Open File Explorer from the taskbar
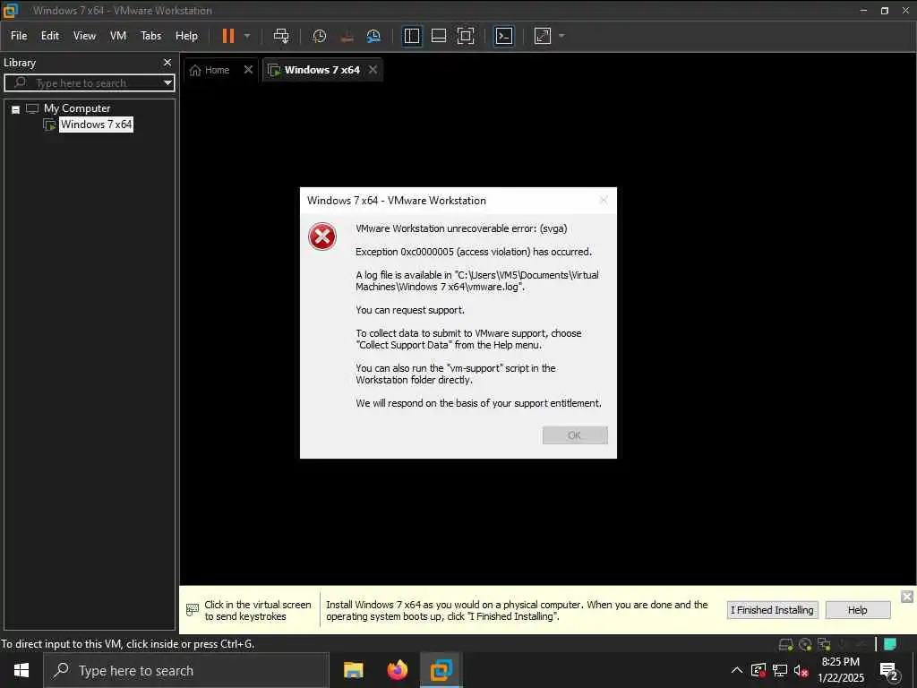 (353, 670)
